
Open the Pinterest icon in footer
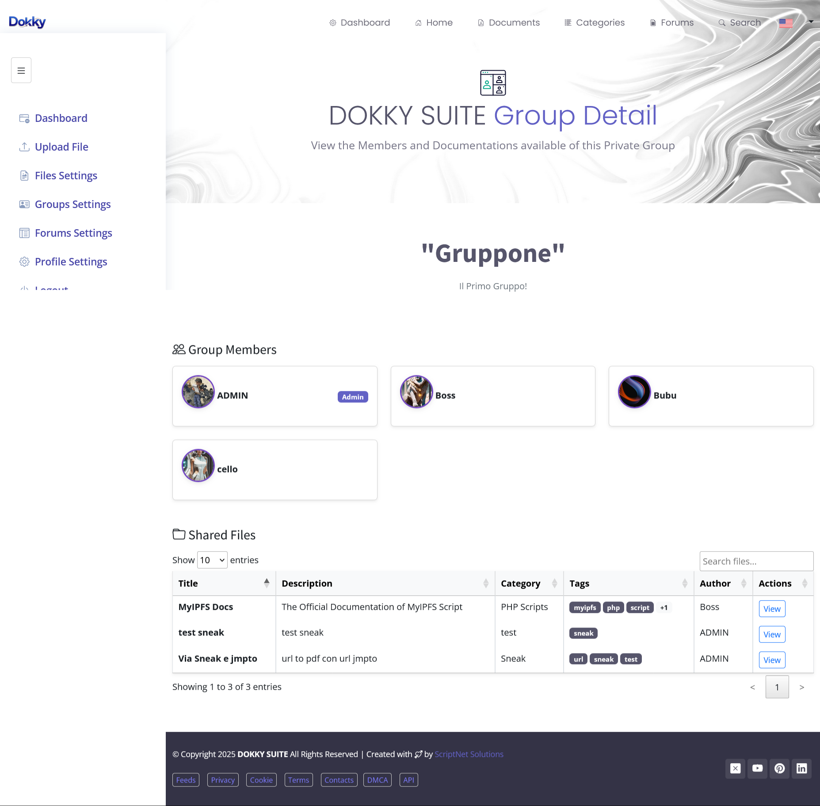tap(780, 768)
